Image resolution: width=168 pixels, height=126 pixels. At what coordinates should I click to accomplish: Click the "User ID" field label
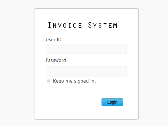[53, 39]
